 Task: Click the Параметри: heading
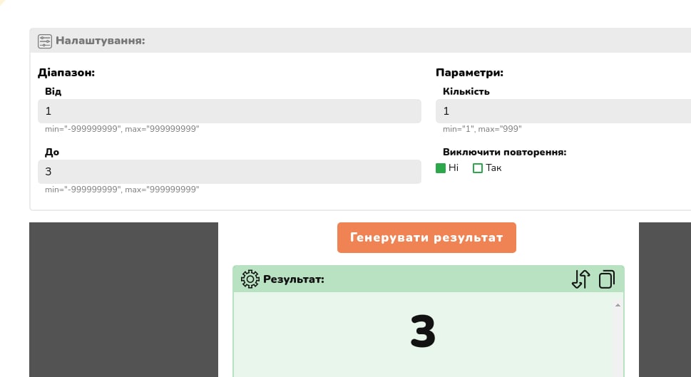coord(469,73)
